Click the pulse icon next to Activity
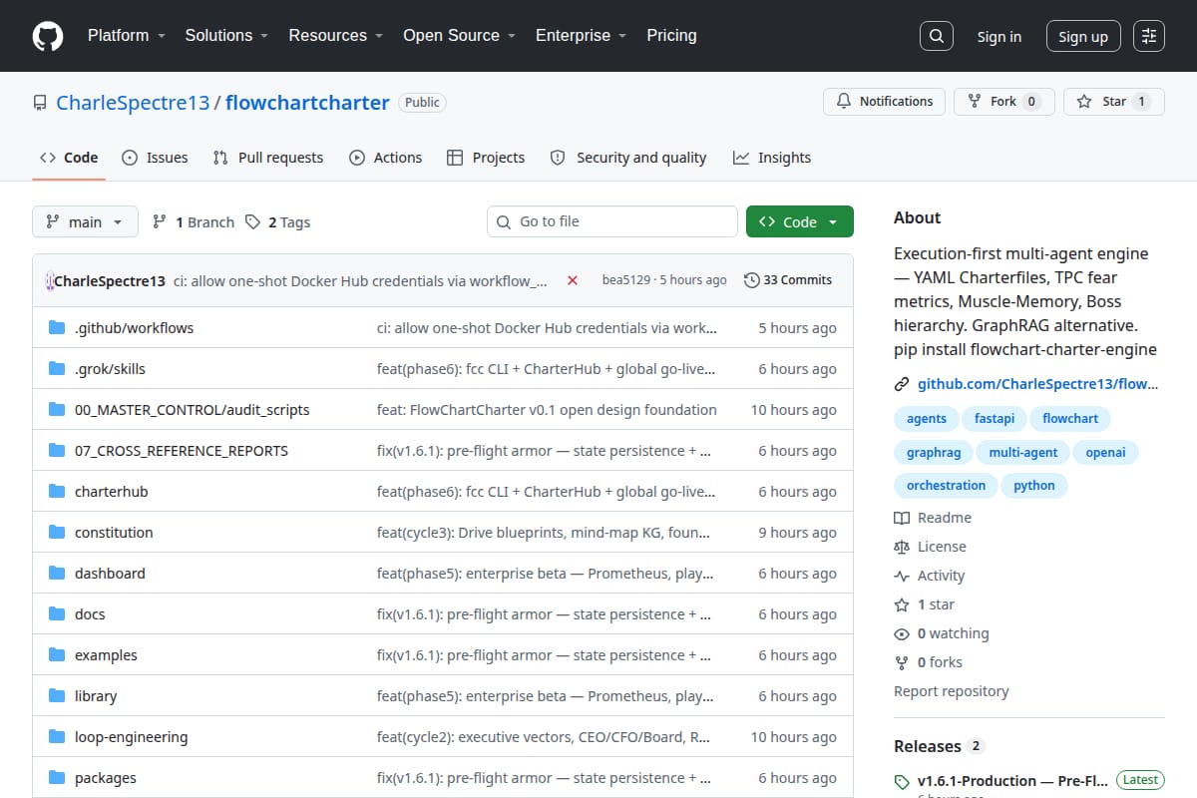This screenshot has height=798, width=1197. coord(902,576)
